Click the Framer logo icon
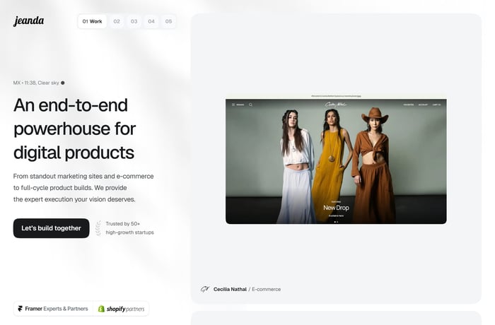Screen dimensions: 495x325 (x=21, y=309)
